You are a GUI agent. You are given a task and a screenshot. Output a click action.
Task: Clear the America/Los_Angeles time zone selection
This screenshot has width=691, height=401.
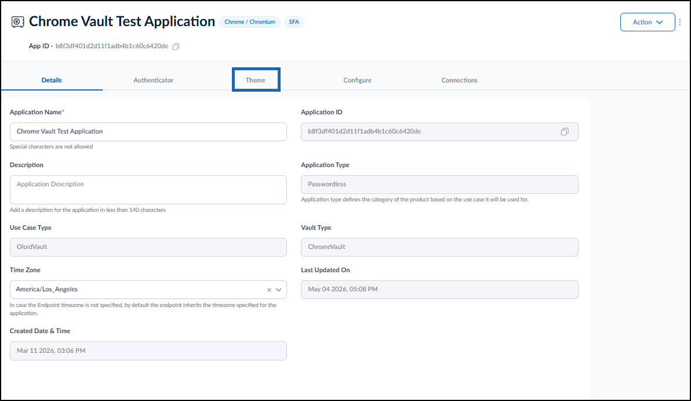pyautogui.click(x=269, y=290)
